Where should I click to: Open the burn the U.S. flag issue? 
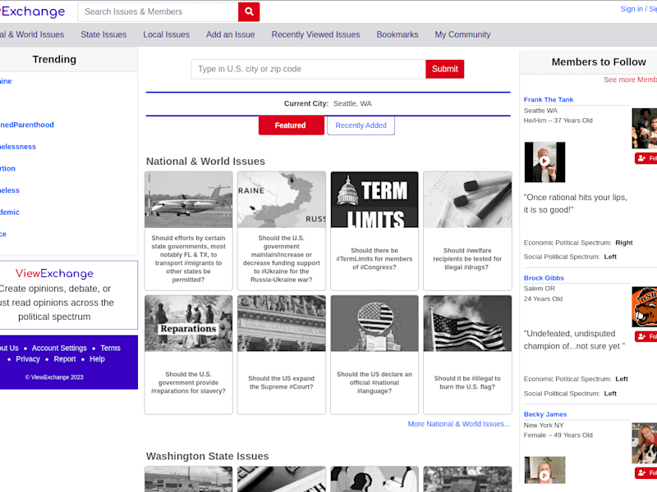[467, 355]
